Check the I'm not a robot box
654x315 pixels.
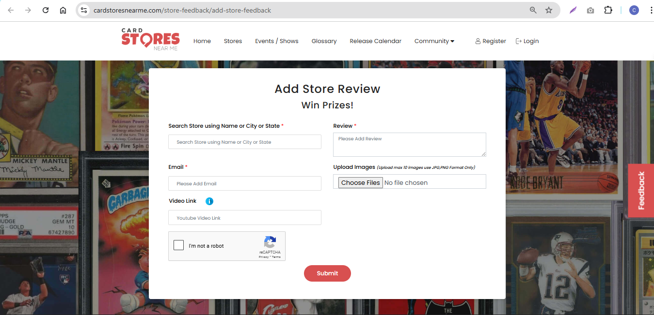(x=179, y=245)
